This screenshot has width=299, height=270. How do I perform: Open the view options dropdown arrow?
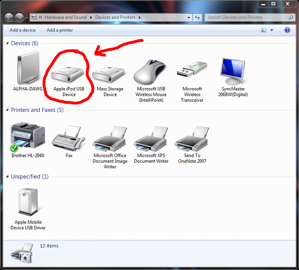272,30
